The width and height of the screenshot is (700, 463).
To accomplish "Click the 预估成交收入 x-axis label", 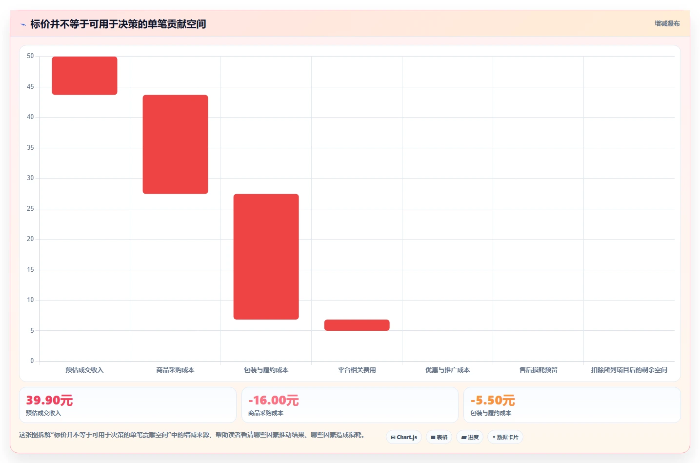I will (x=84, y=370).
